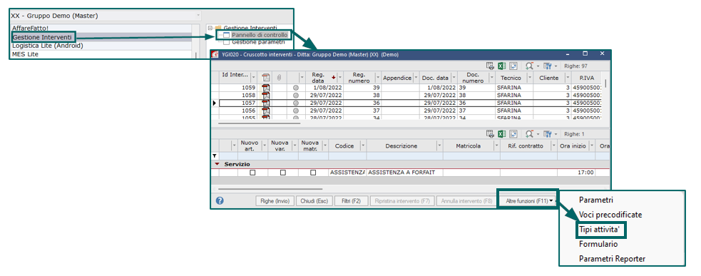Click the Filtri (F2) button
The image size is (701, 276).
coord(351,201)
